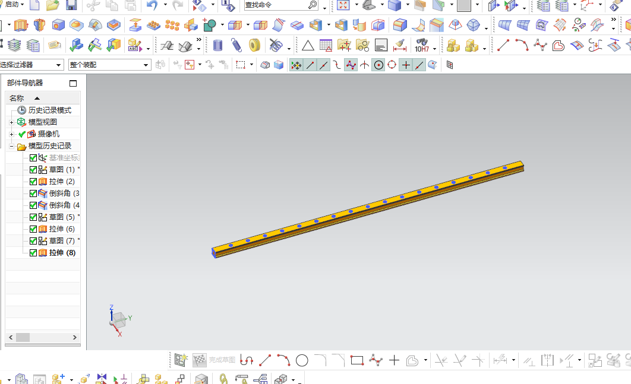Viewport: 631px width, 384px height.
Task: Select the Line tool in curve toolbar
Action: pos(503,45)
